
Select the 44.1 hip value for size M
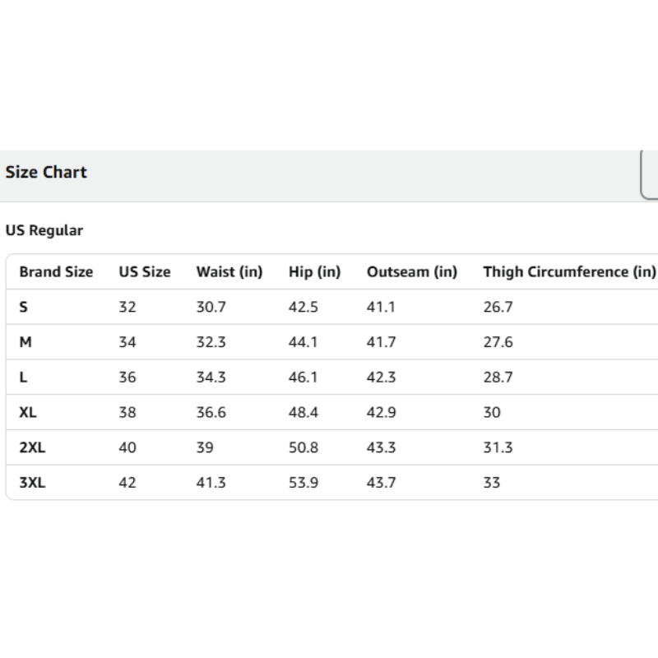304,342
